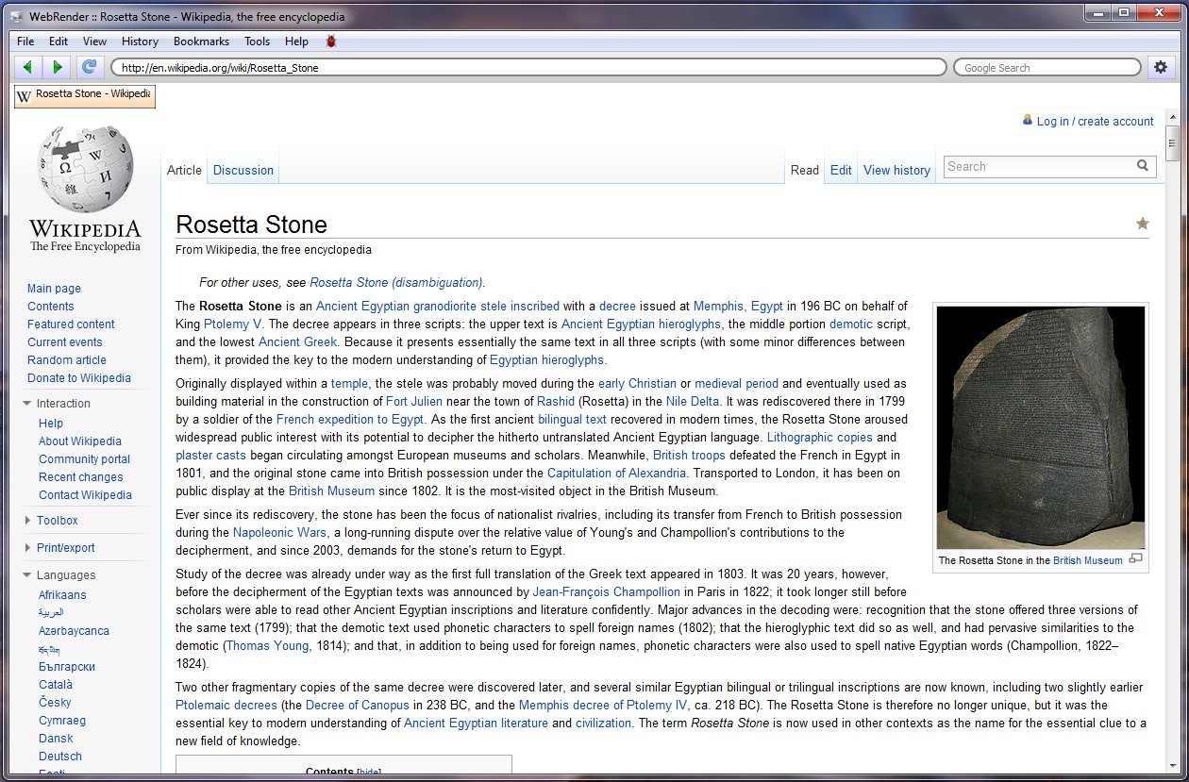Open About Wikipedia sidebar link

pyautogui.click(x=80, y=441)
